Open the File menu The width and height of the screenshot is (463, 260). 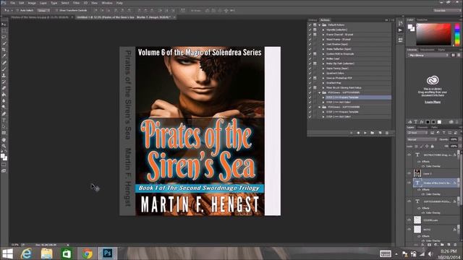[13, 3]
